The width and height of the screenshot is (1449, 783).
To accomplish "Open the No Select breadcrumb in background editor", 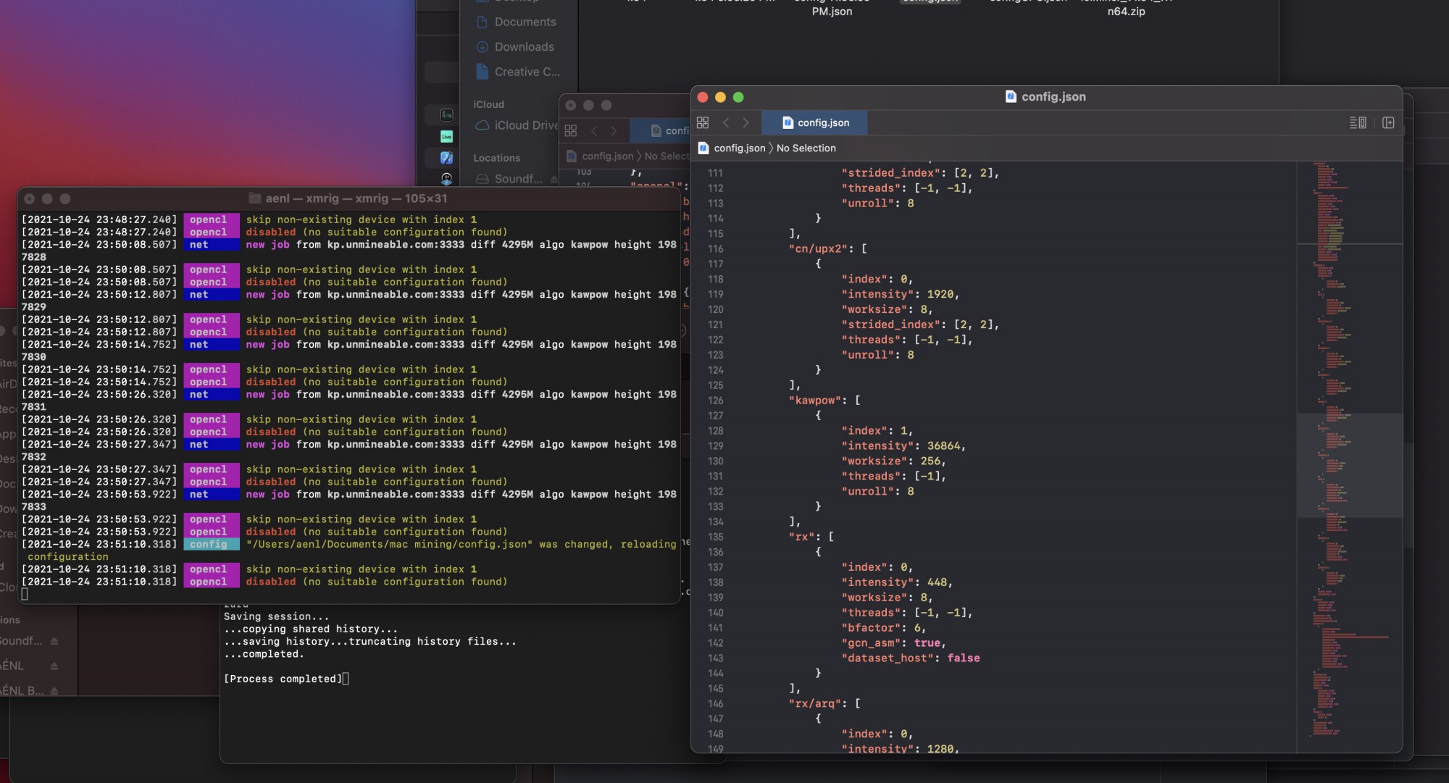I will tap(667, 156).
